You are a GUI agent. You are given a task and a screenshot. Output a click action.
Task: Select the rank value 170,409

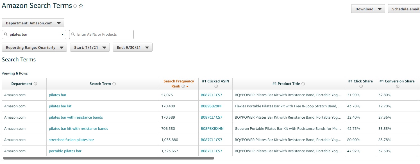coord(168,106)
